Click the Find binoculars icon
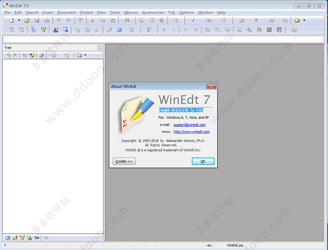Viewport: 328px width, 250px height. 127,20
